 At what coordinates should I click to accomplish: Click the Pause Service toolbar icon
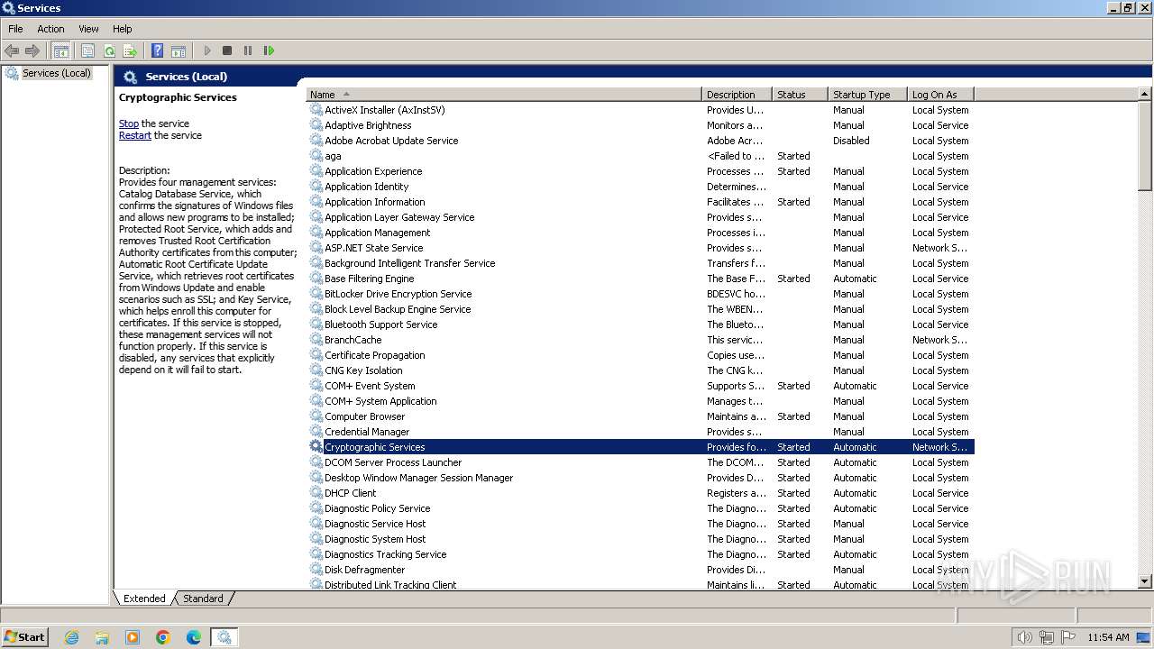248,50
